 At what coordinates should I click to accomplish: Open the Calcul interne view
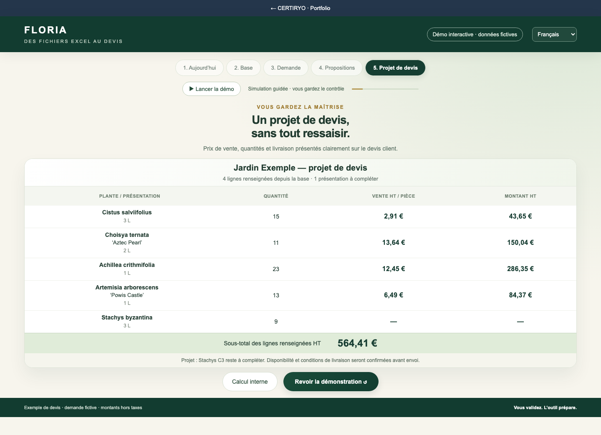[250, 382]
